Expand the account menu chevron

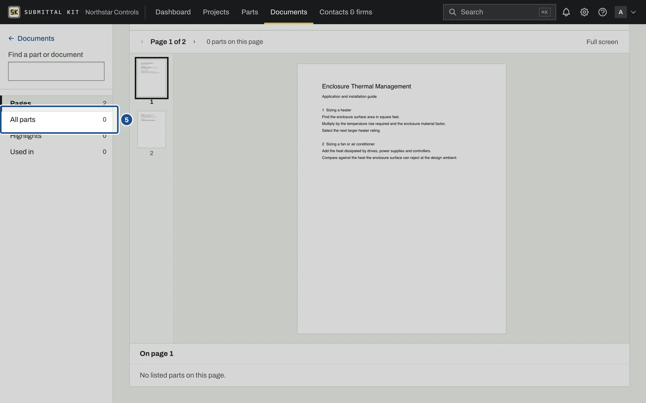[633, 12]
